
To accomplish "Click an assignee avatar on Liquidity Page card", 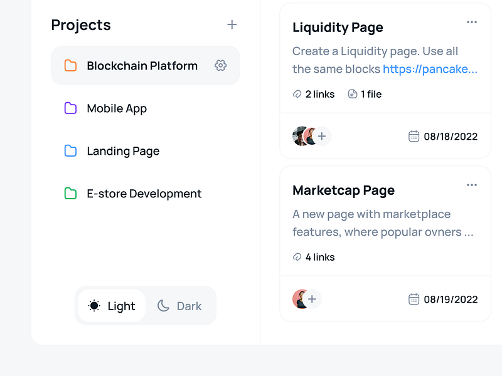I will tap(299, 136).
